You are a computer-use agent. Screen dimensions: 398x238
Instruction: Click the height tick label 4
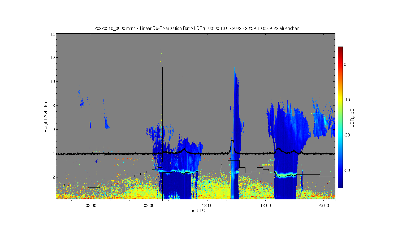[54, 153]
